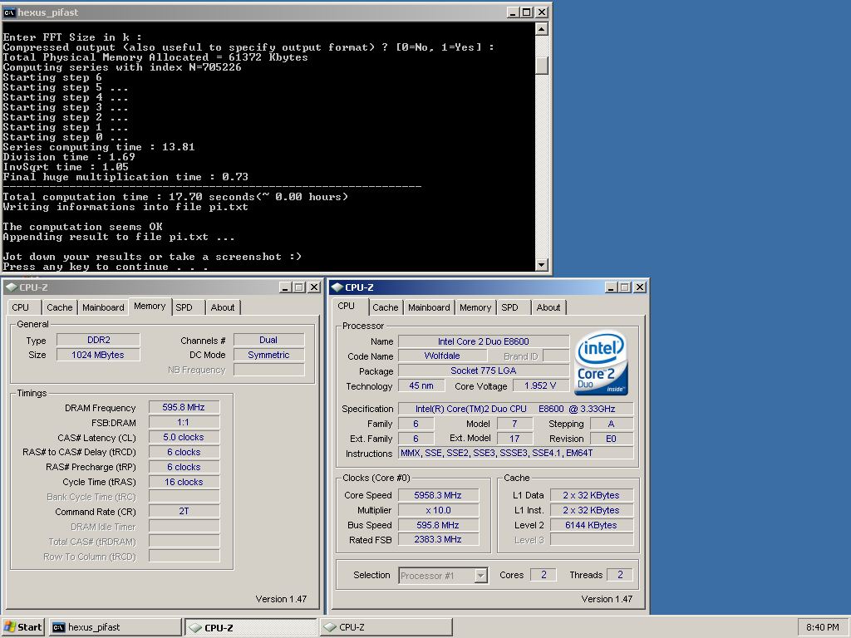
Task: Click the Specification field with E8600 @ 3.33GHz
Action: coord(515,409)
